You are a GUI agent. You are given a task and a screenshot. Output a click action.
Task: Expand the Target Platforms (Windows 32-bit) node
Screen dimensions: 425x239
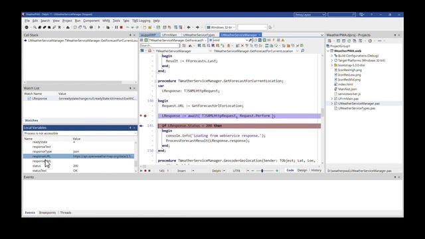click(332, 60)
